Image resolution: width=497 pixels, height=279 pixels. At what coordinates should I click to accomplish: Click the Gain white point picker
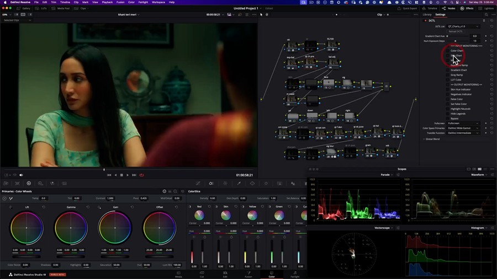pos(99,207)
